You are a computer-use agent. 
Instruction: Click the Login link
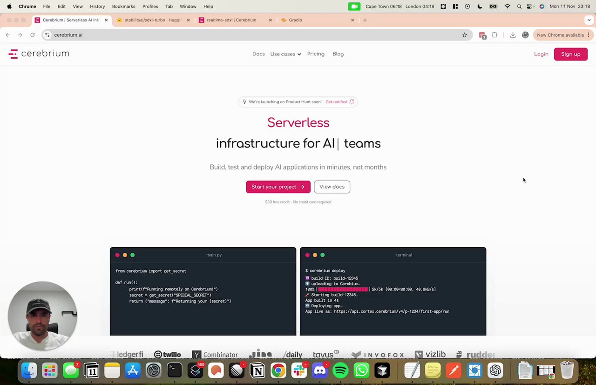[541, 54]
